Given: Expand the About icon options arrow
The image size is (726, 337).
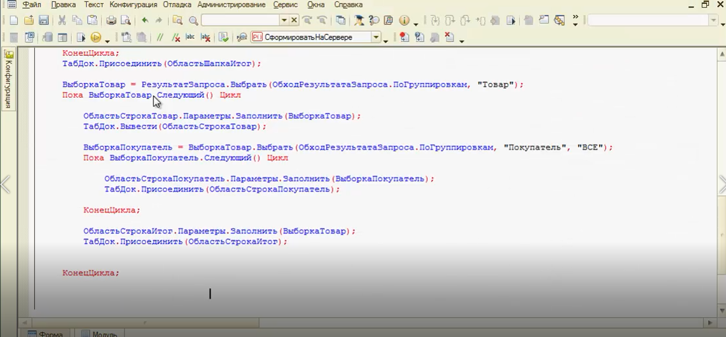Looking at the screenshot, I should (x=416, y=24).
